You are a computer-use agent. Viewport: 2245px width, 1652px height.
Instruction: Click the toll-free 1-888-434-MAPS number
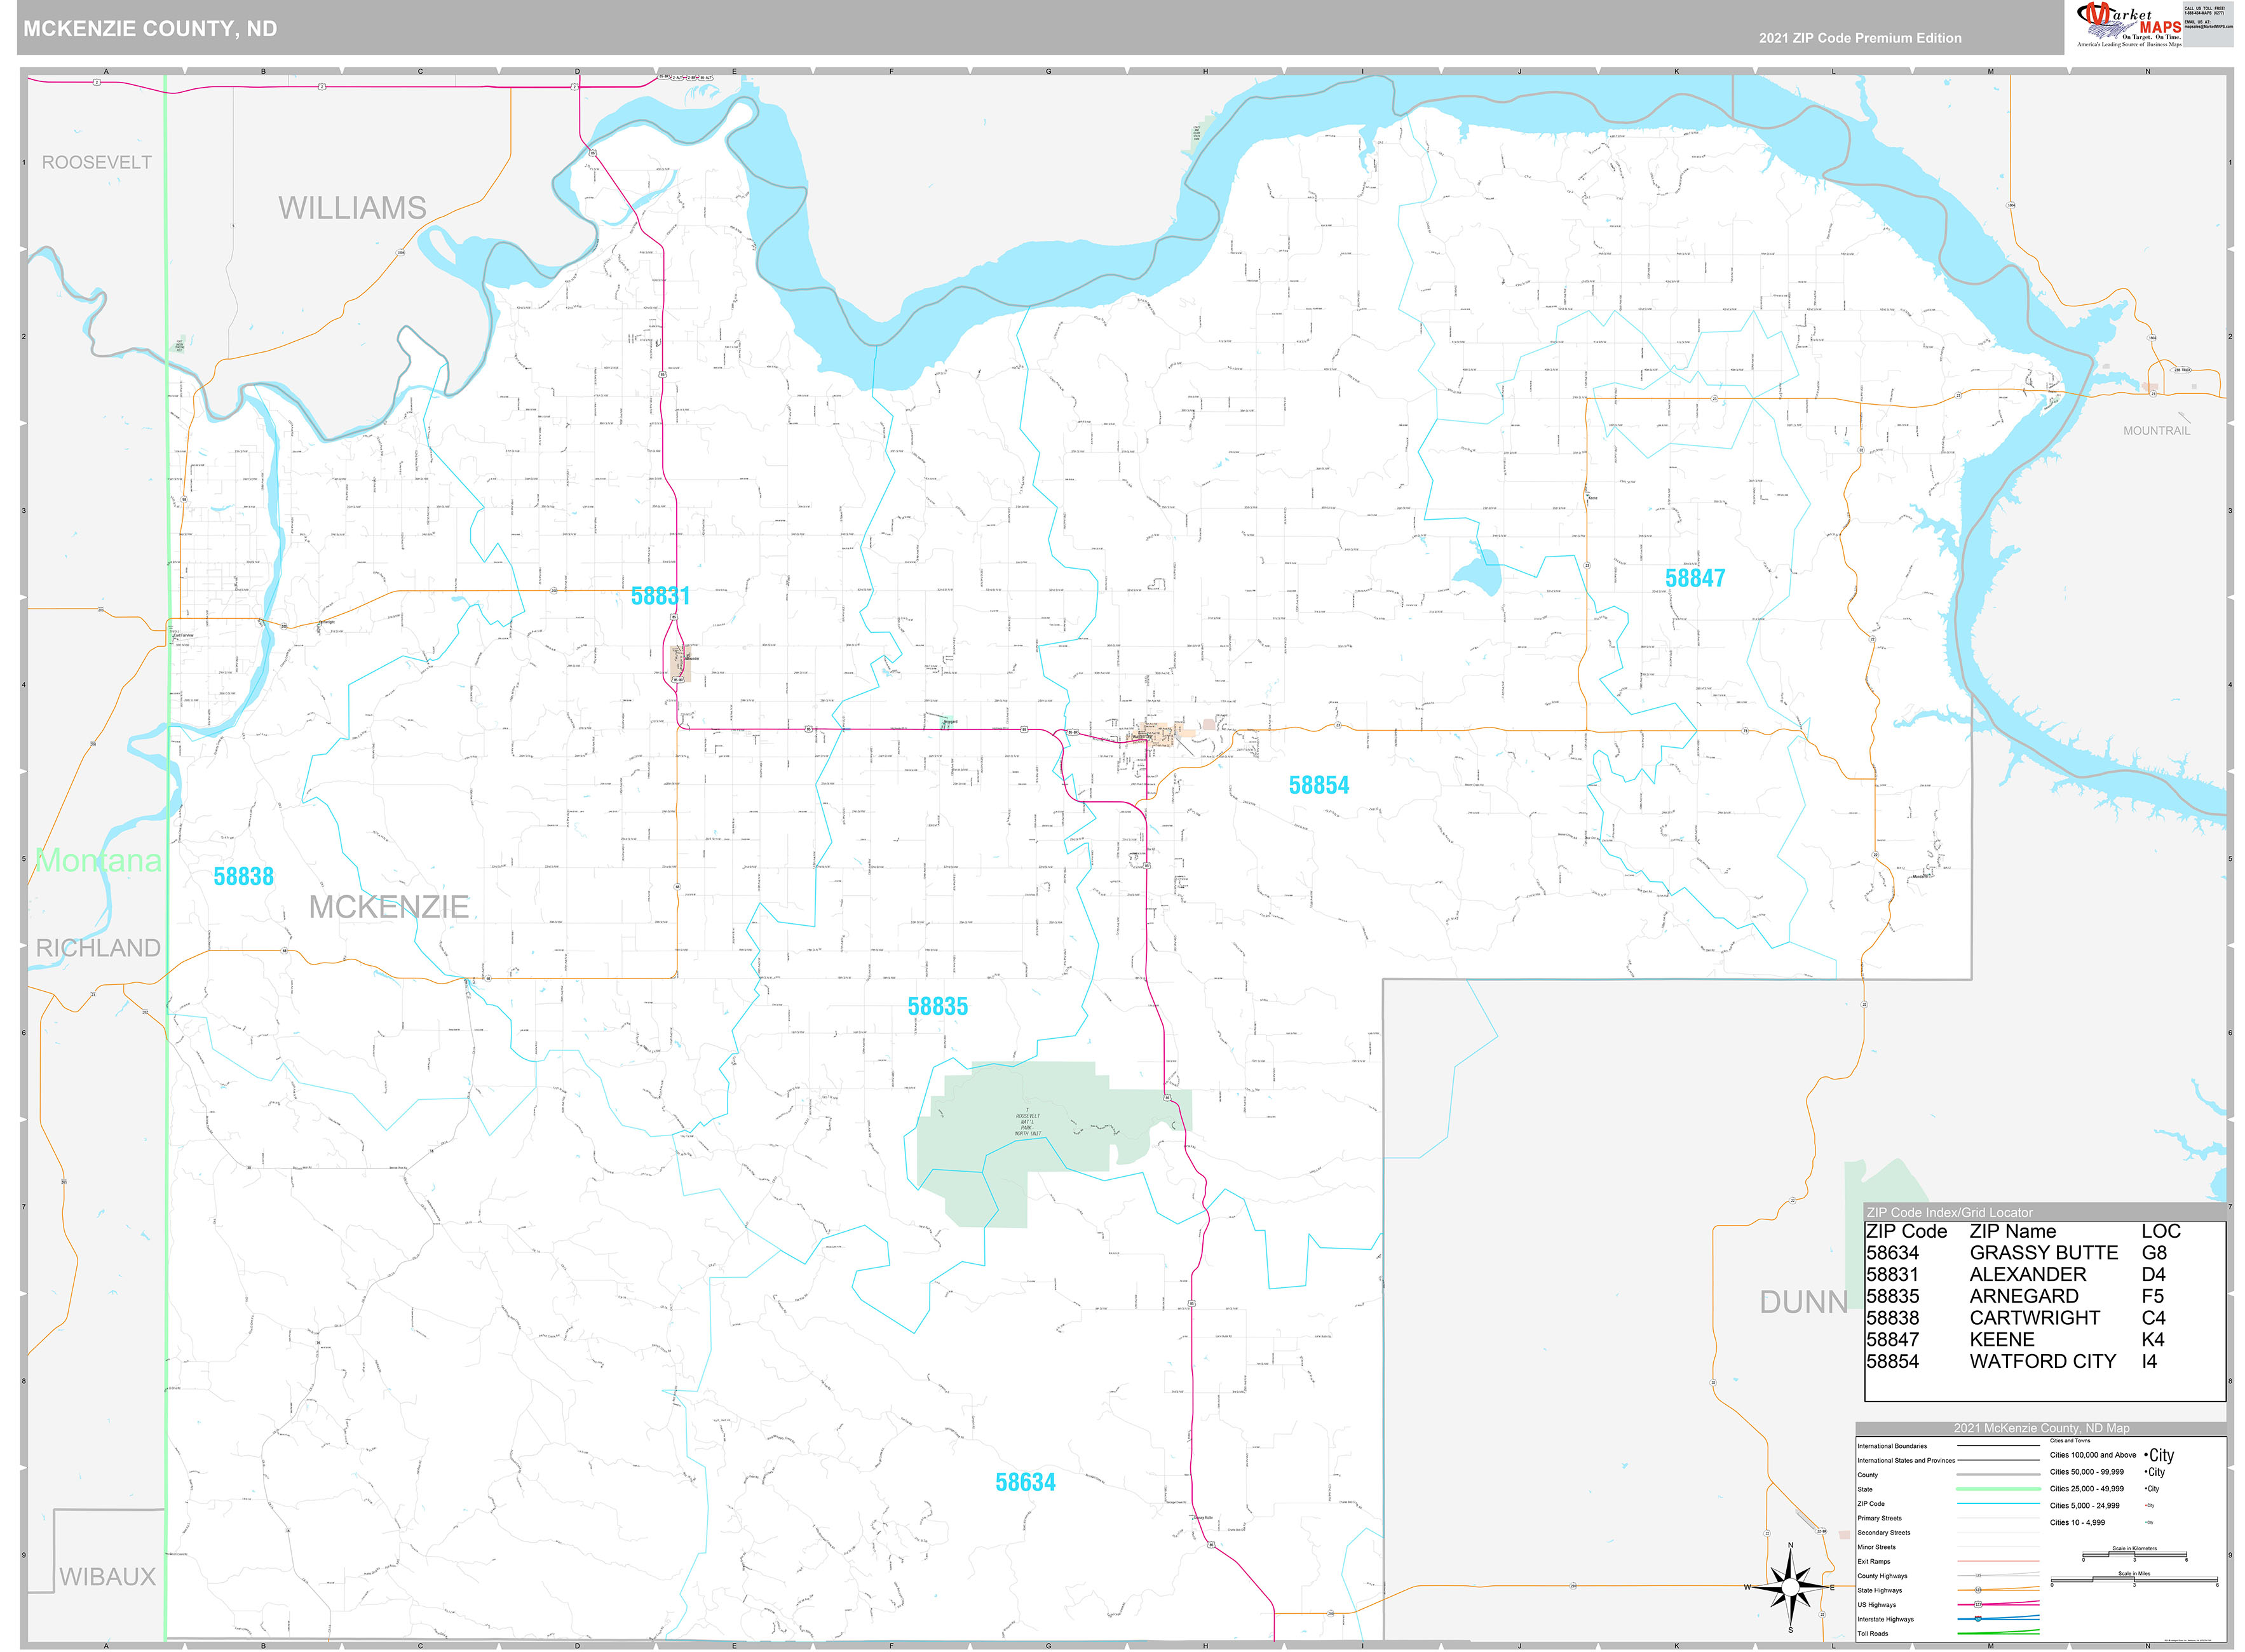(x=2205, y=13)
